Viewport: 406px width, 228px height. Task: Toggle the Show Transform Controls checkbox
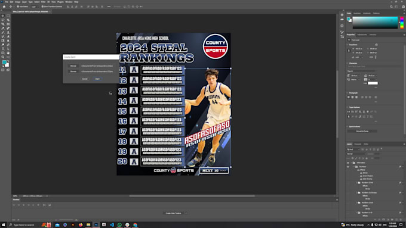tap(42, 7)
